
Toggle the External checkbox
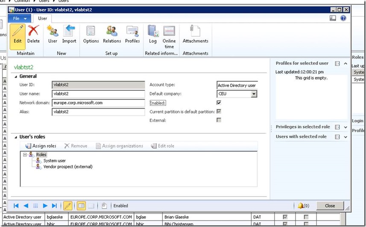[219, 121]
